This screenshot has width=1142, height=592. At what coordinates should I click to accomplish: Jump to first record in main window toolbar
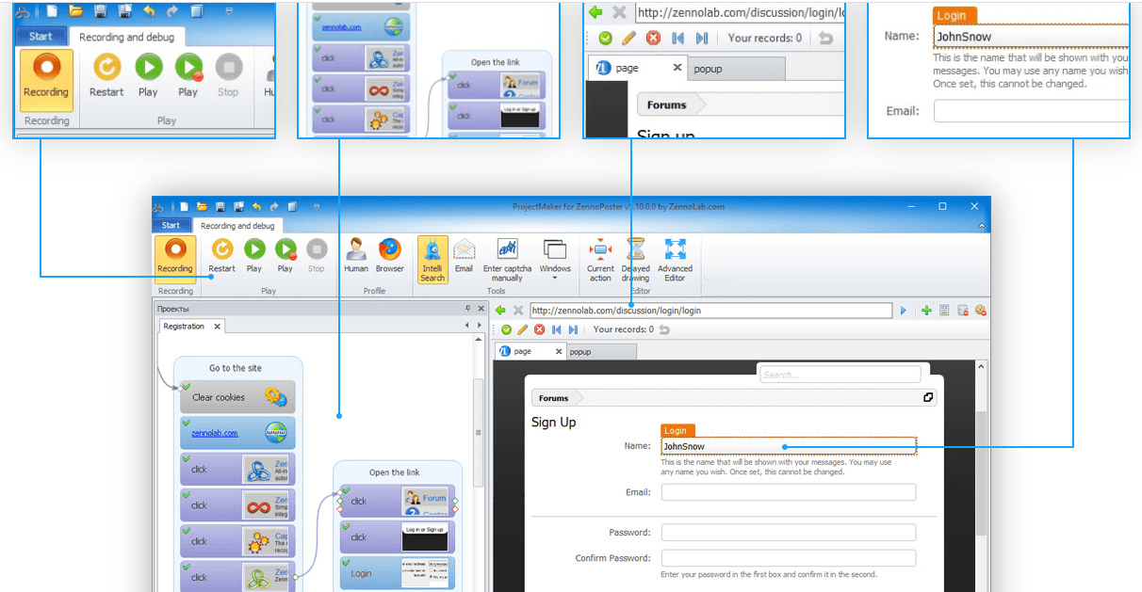(557, 329)
